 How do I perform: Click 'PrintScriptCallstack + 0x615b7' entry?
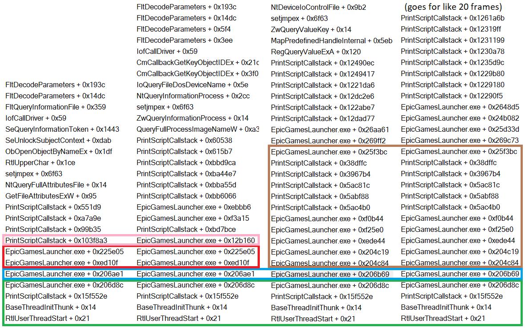tap(185, 151)
